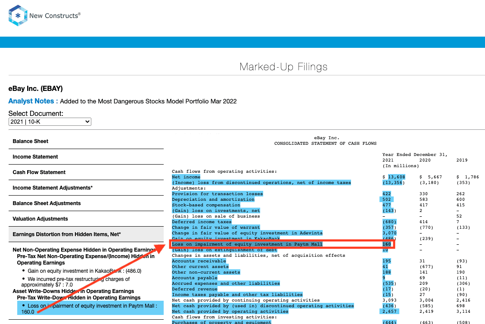Click the New Constructs brand name
The width and height of the screenshot is (485, 324).
[55, 16]
